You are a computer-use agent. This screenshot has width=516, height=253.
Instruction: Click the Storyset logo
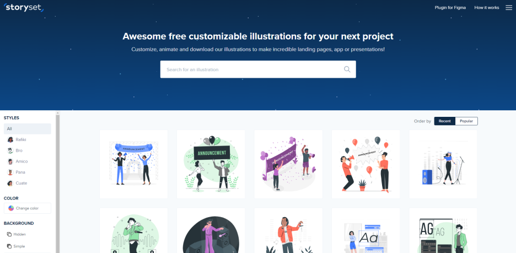coord(24,7)
